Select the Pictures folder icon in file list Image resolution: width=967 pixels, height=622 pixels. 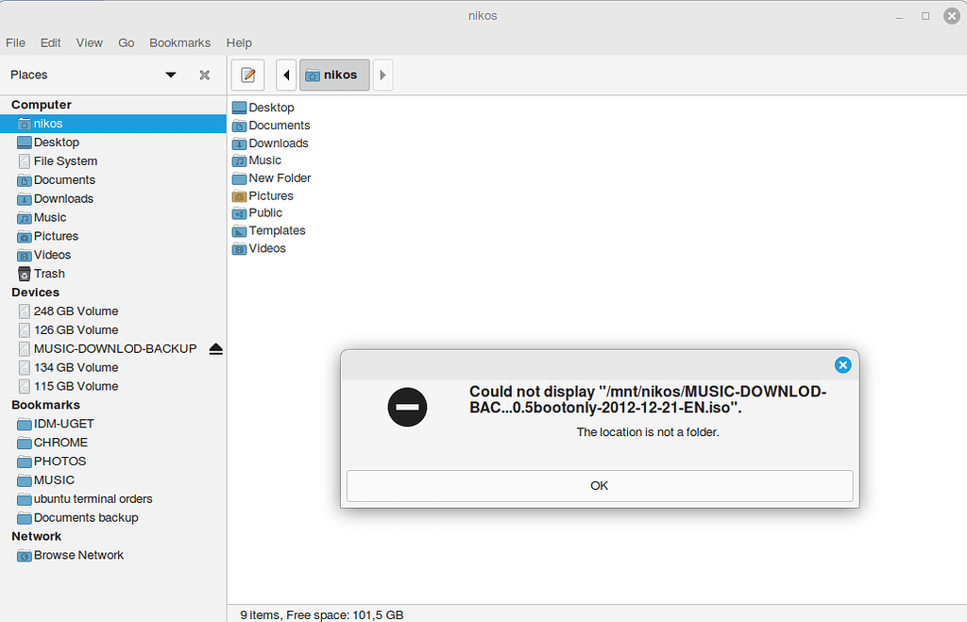click(x=239, y=196)
